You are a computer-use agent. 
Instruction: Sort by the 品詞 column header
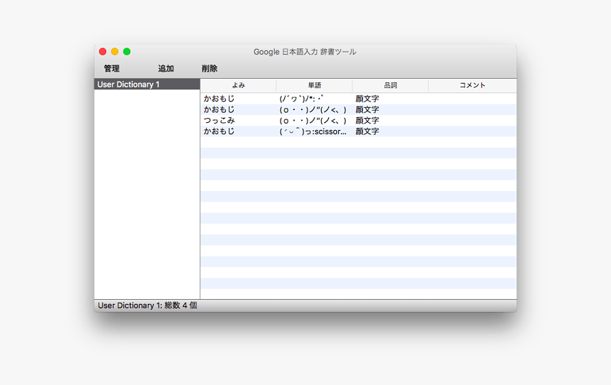(x=390, y=85)
